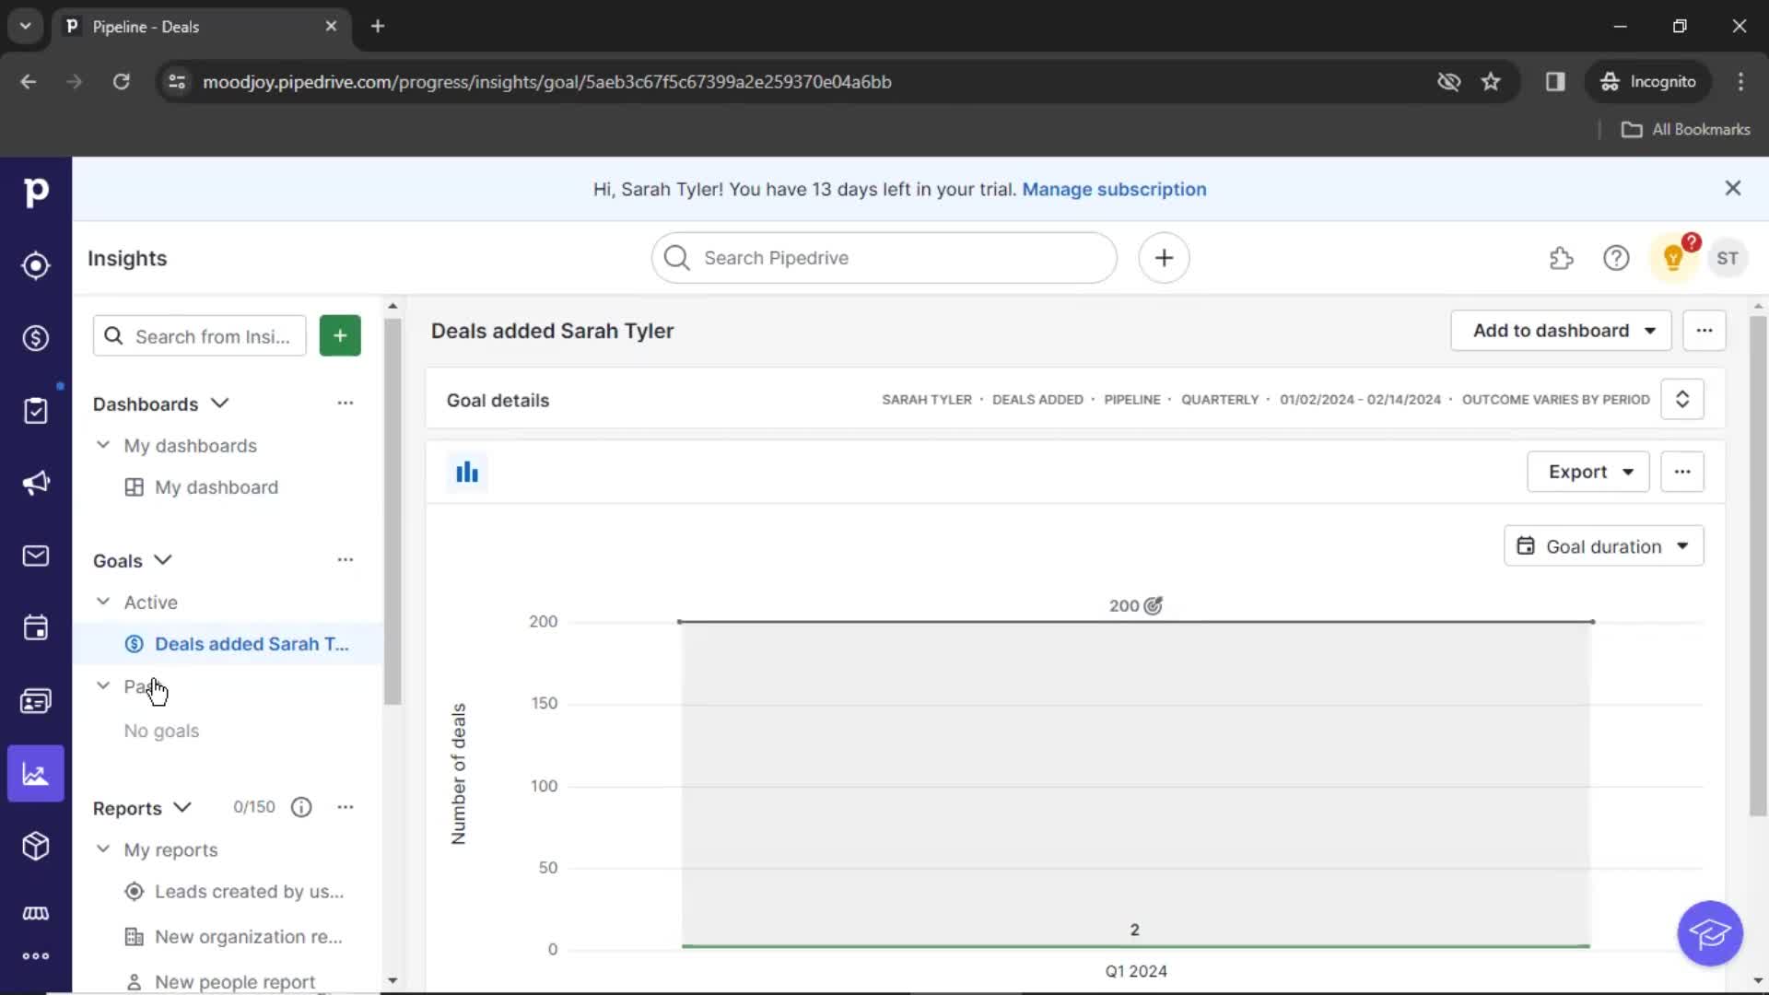Viewport: 1769px width, 995px height.
Task: Click the Insights navigation icon
Action: click(35, 775)
